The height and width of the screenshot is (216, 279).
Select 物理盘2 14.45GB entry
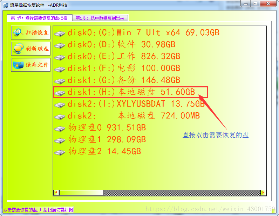(104, 152)
